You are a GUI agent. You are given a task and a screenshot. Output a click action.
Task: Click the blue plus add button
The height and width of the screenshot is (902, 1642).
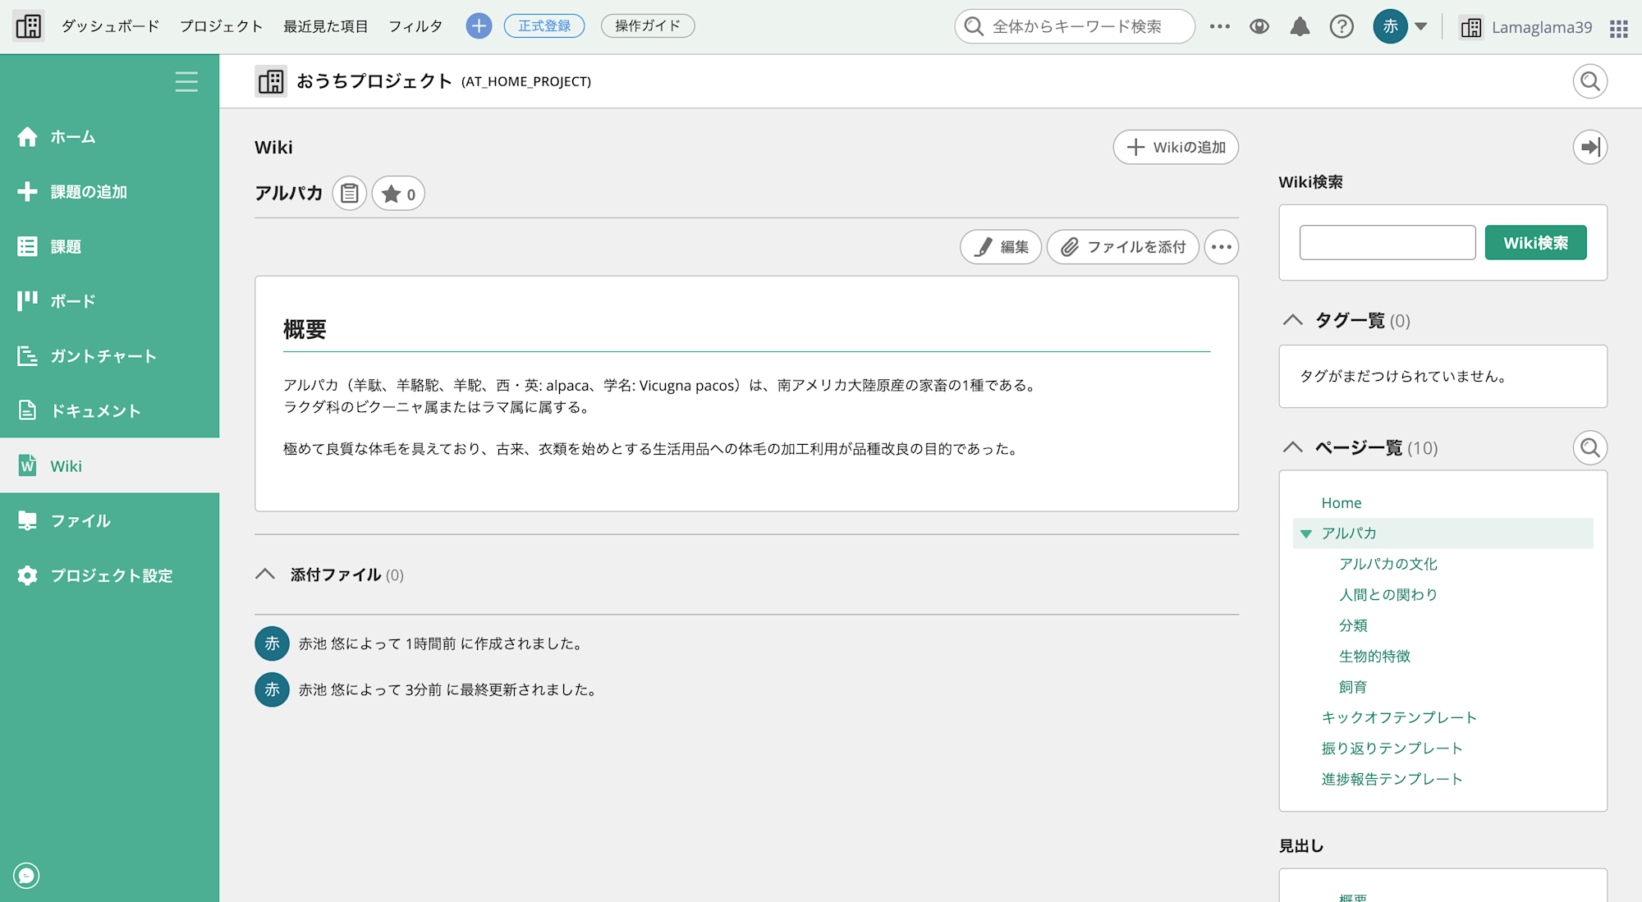(x=479, y=26)
